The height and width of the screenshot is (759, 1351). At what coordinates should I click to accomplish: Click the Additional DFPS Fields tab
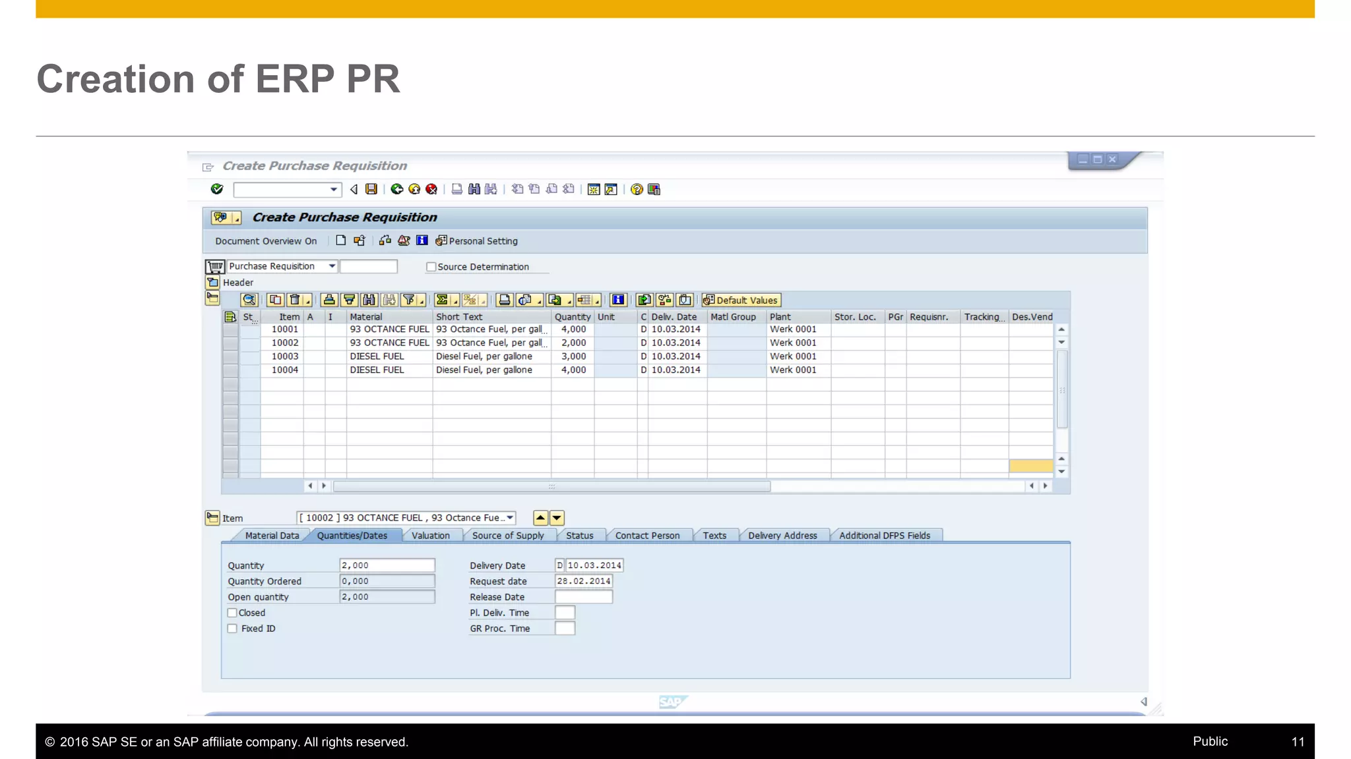click(x=885, y=536)
